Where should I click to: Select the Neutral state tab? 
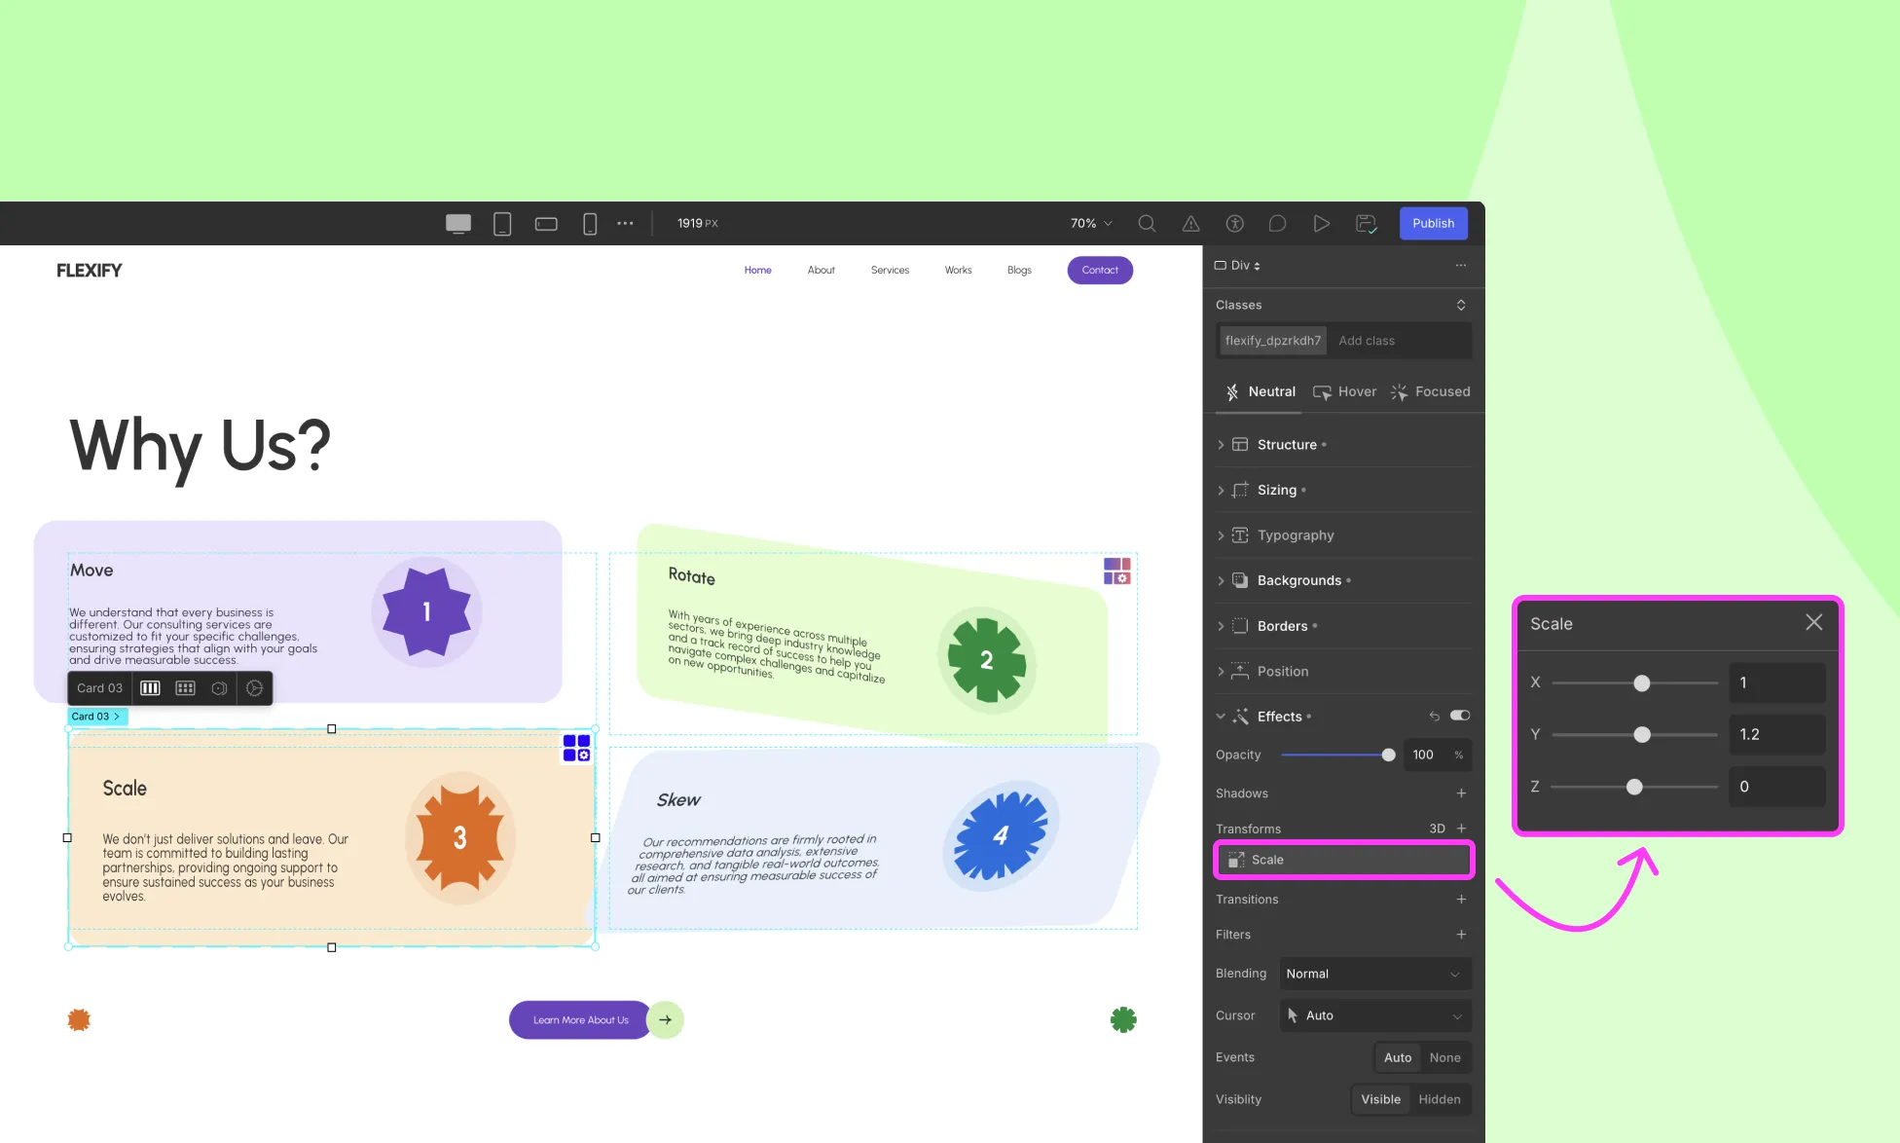(1260, 392)
